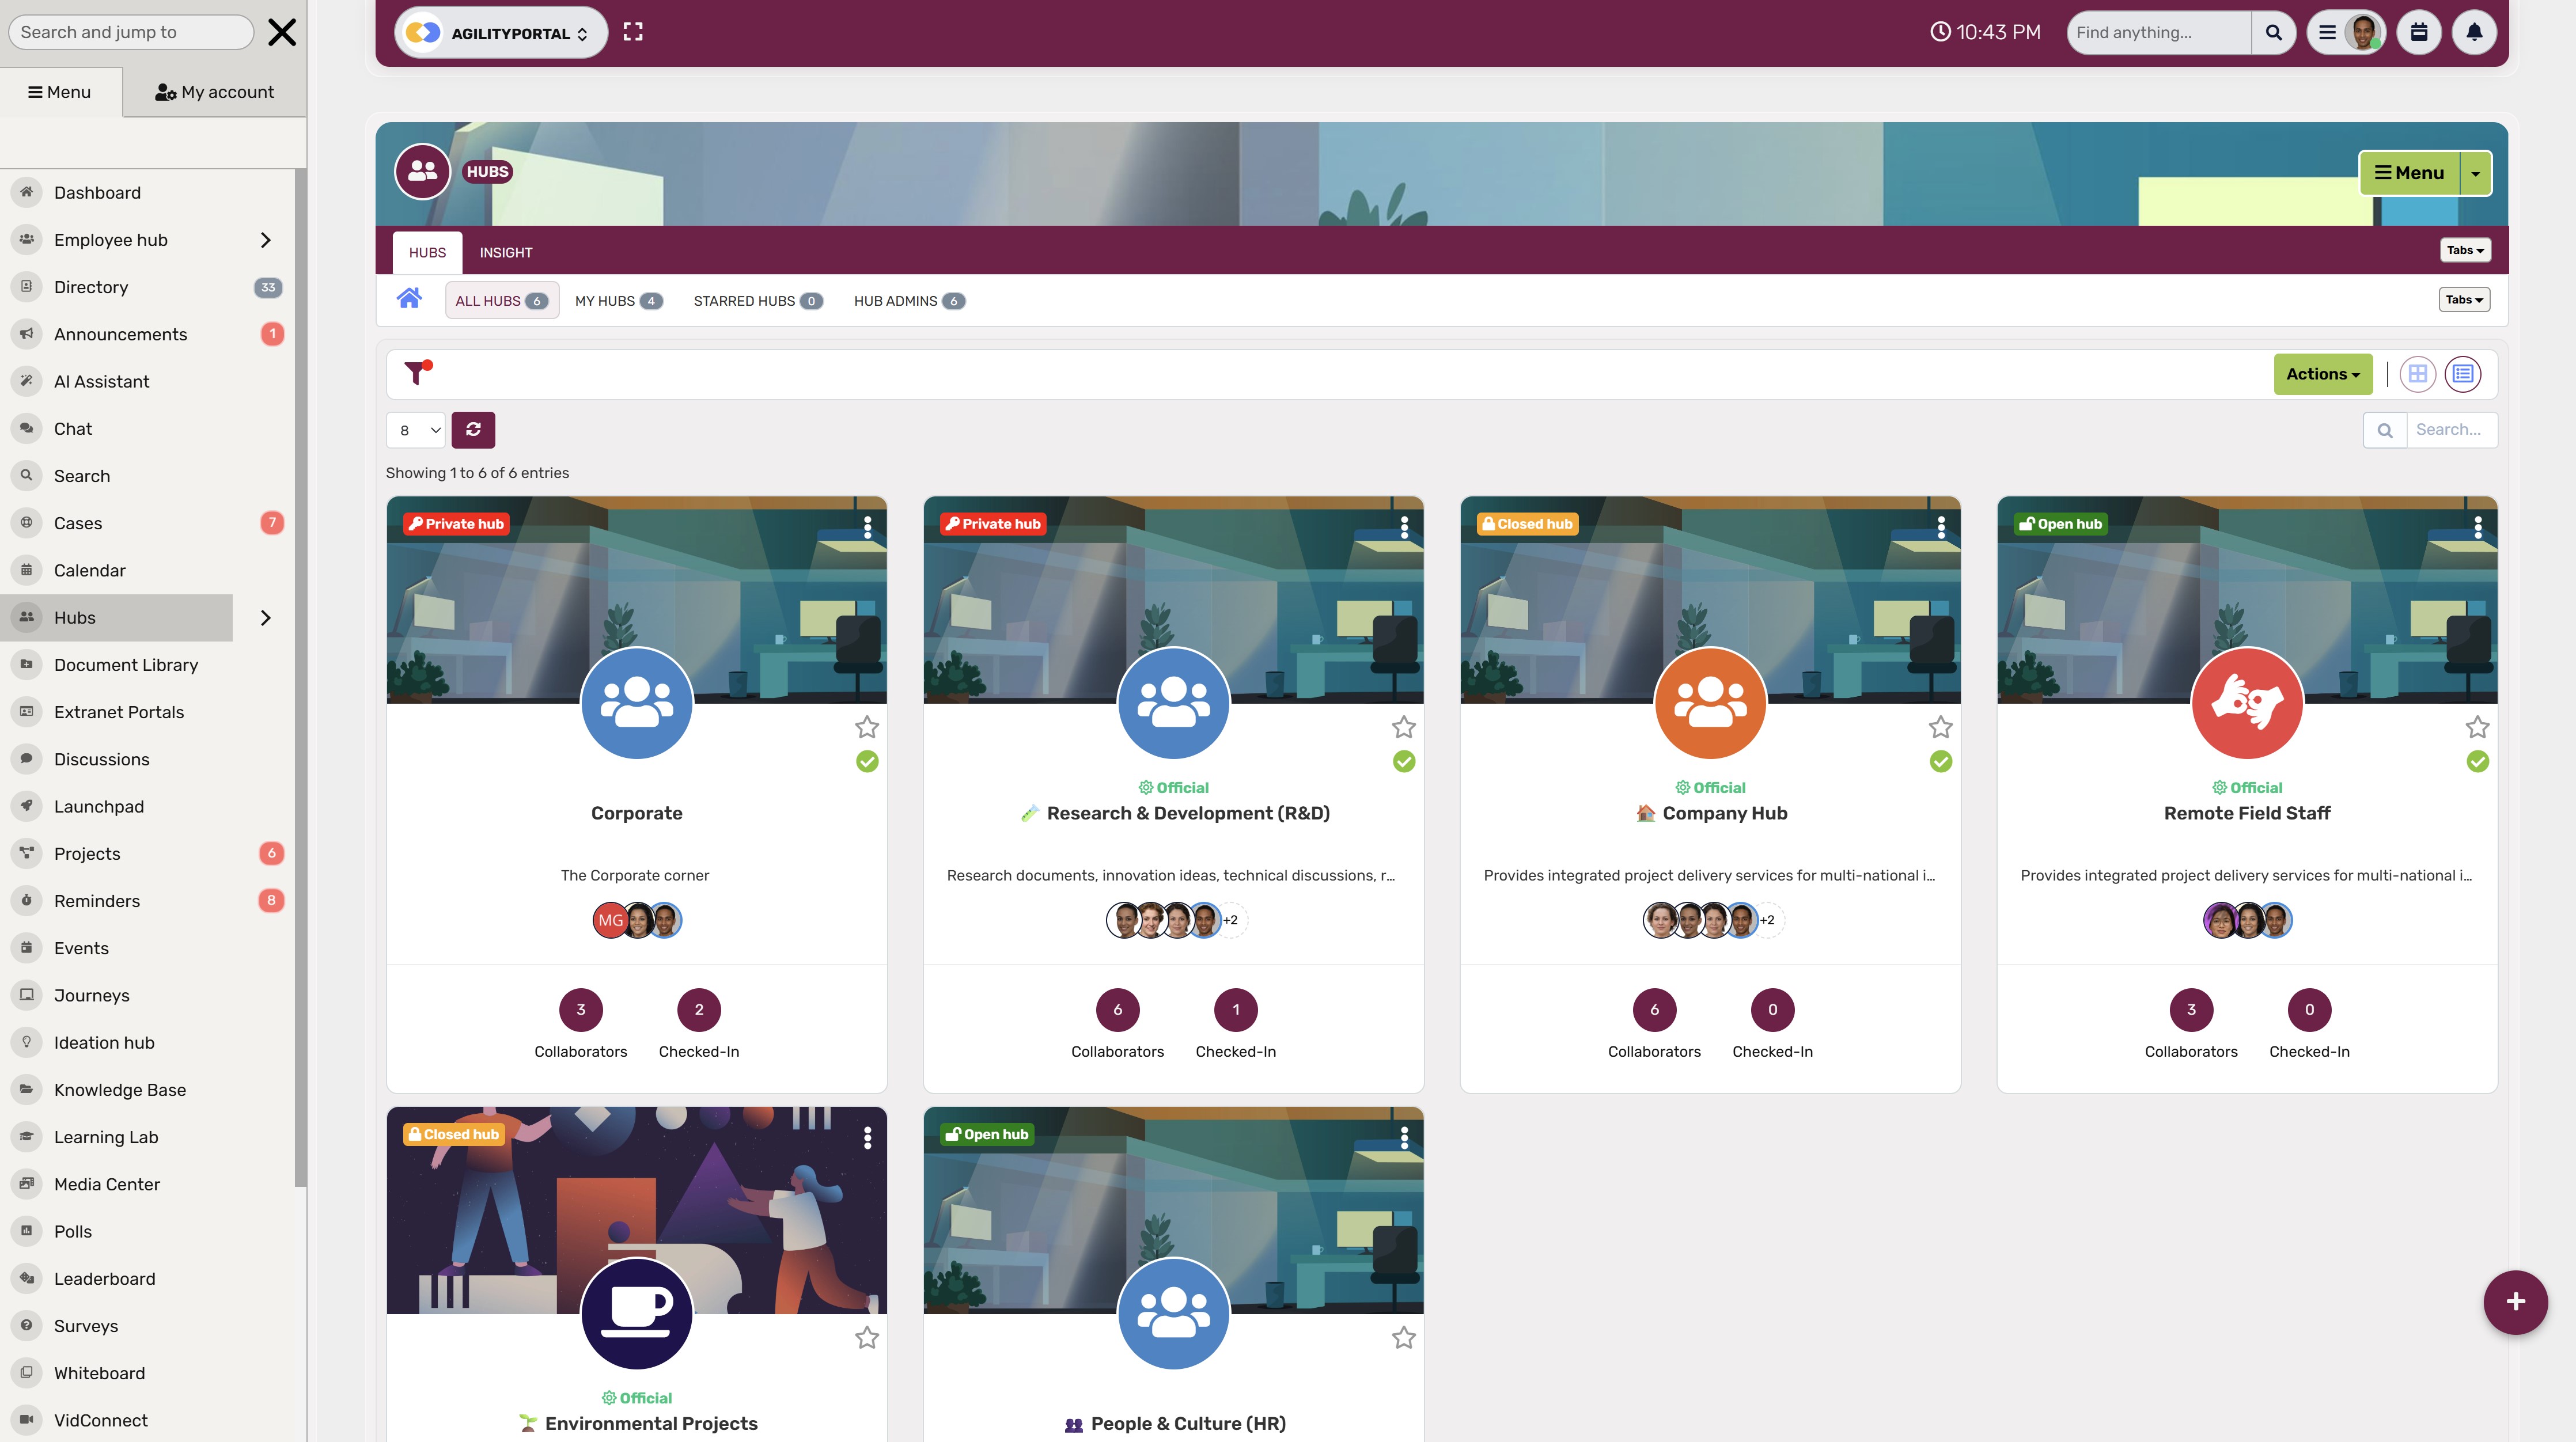Open the Actions dropdown

[x=2322, y=374]
